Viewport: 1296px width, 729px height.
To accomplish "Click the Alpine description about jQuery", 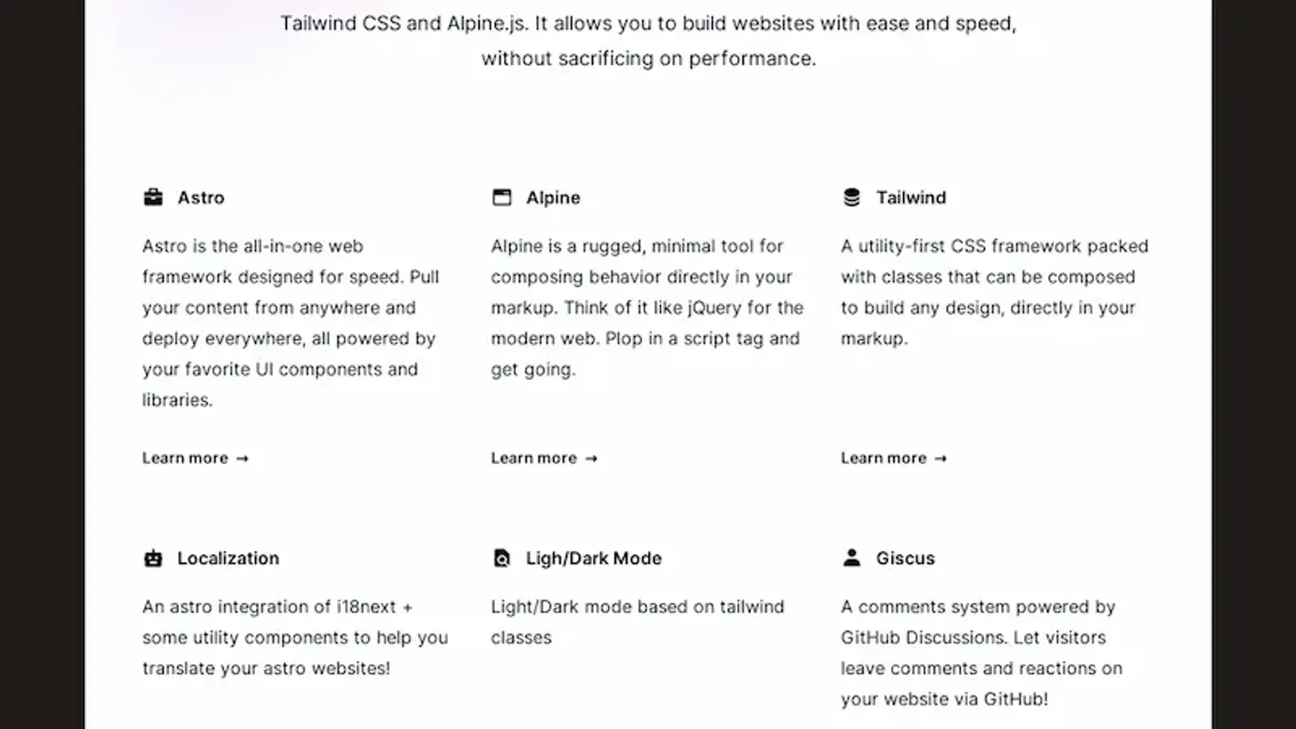I will 646,308.
